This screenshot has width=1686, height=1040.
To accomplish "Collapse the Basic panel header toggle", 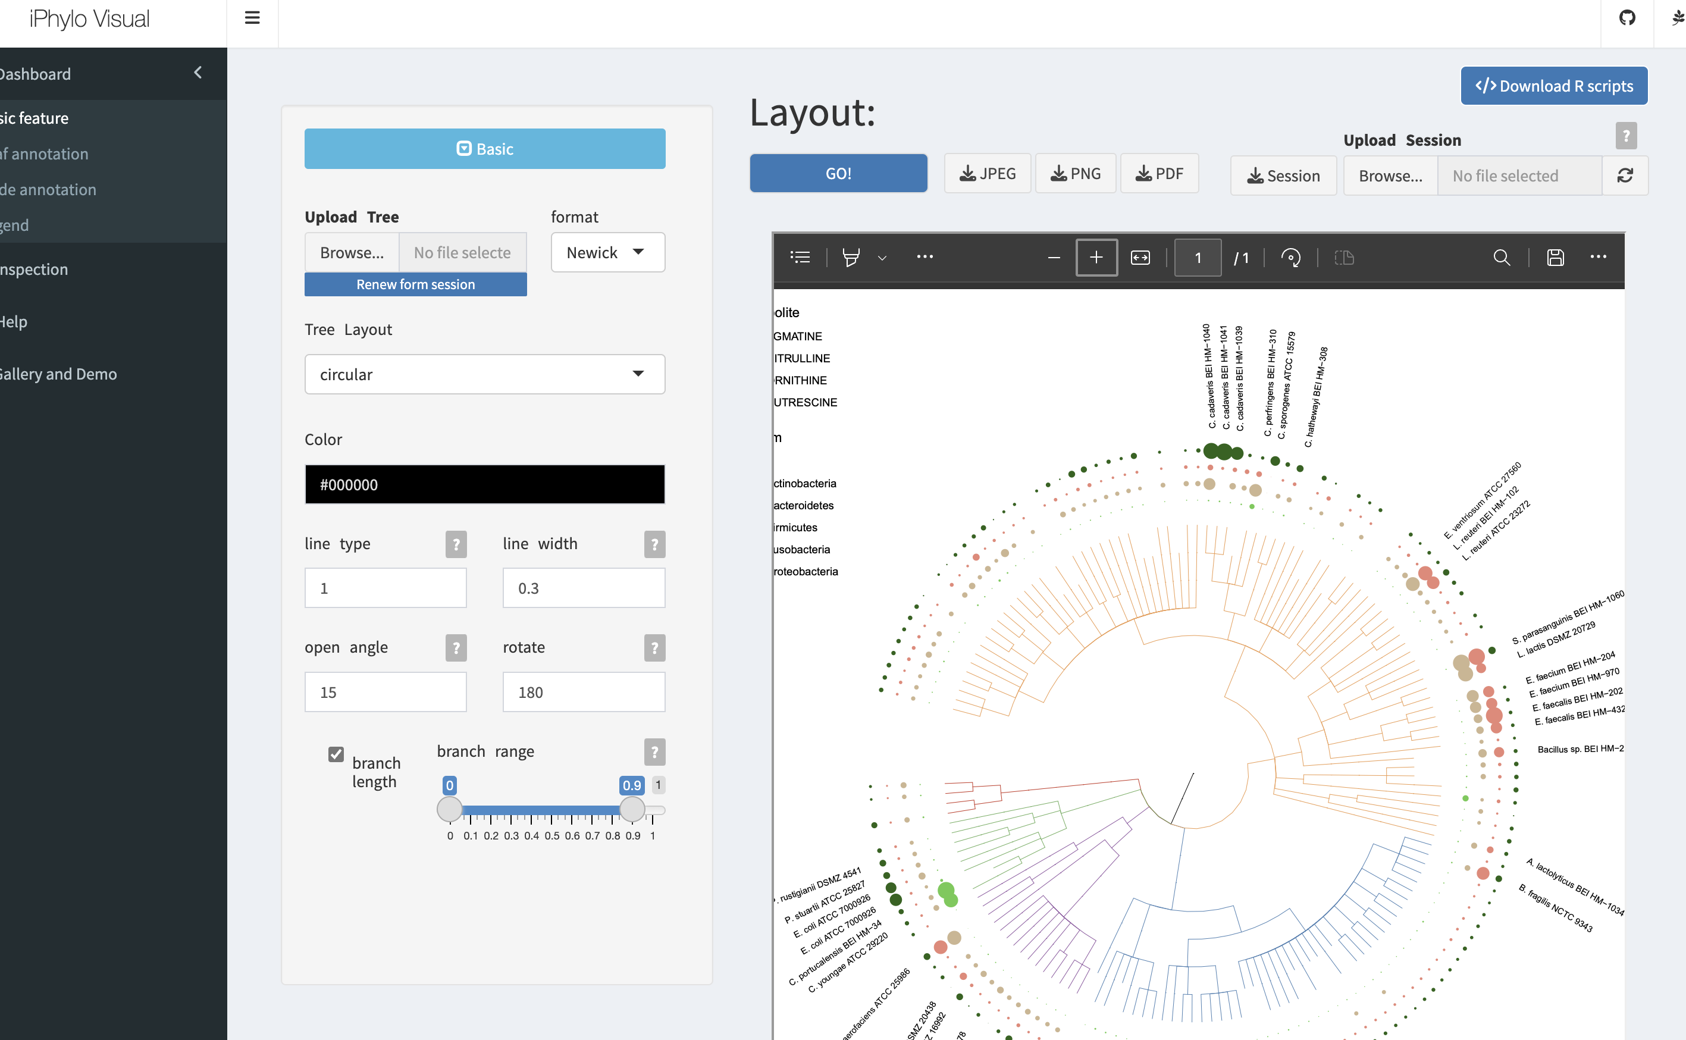I will tap(485, 149).
